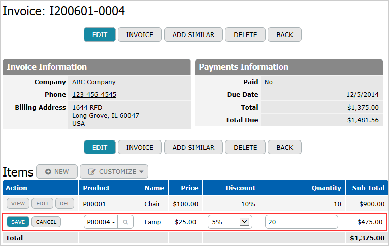This screenshot has width=389, height=246.
Task: Click the lower INVOICE button above Items
Action: (x=140, y=147)
